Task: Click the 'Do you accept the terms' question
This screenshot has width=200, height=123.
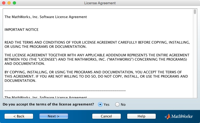Action: click(x=48, y=104)
